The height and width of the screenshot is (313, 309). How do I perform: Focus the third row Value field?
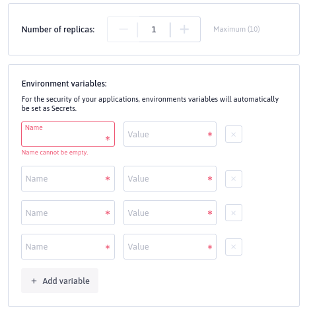[x=170, y=213]
